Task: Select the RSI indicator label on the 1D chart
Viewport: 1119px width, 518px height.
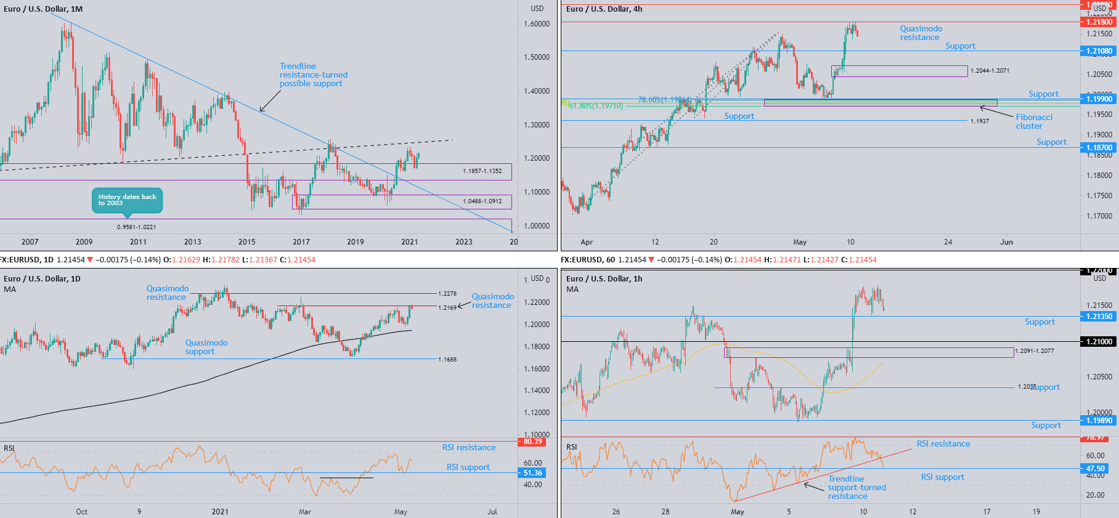Action: (9, 448)
